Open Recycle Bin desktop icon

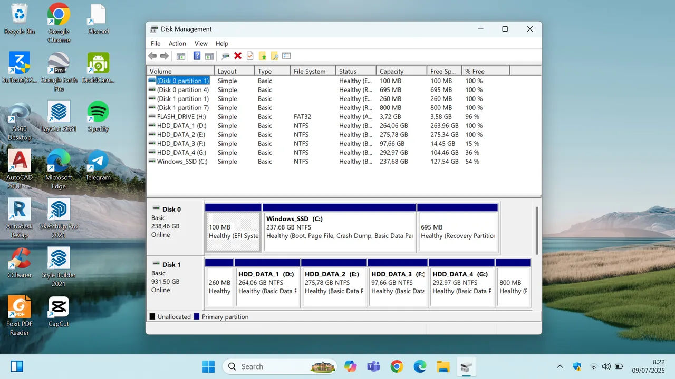pos(20,19)
